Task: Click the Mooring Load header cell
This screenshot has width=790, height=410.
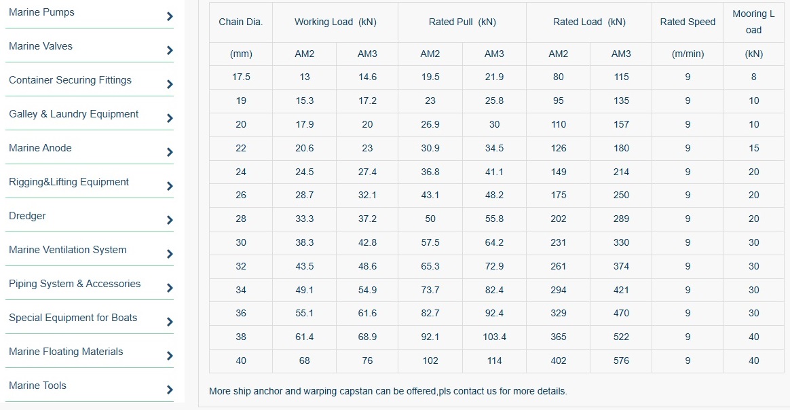Action: coord(753,22)
